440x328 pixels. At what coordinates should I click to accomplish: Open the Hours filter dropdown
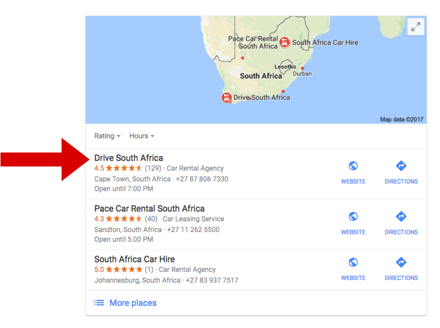[x=142, y=136]
